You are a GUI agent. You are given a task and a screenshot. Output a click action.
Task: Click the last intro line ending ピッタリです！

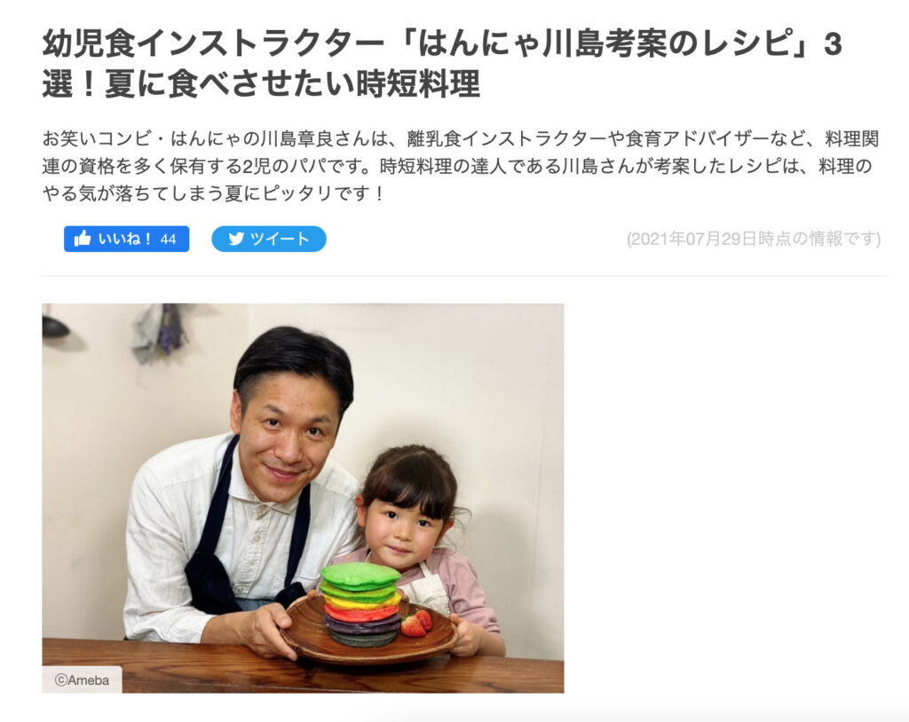tap(213, 193)
